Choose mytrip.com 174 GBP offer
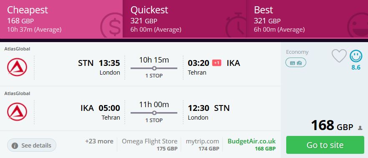Viewport: 368px width, 158px height. pyautogui.click(x=202, y=145)
